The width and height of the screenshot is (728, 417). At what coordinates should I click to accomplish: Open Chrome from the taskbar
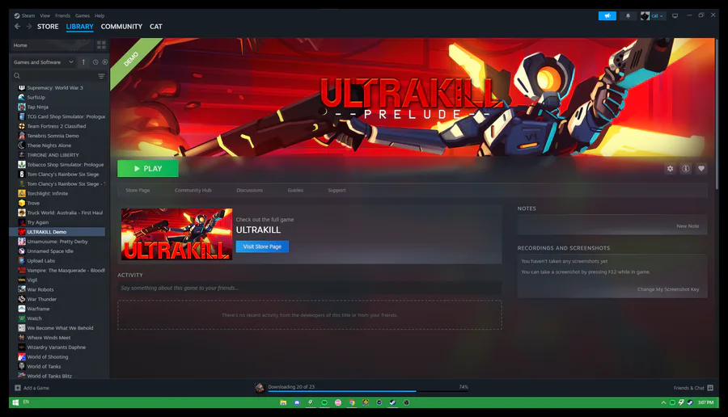point(352,402)
